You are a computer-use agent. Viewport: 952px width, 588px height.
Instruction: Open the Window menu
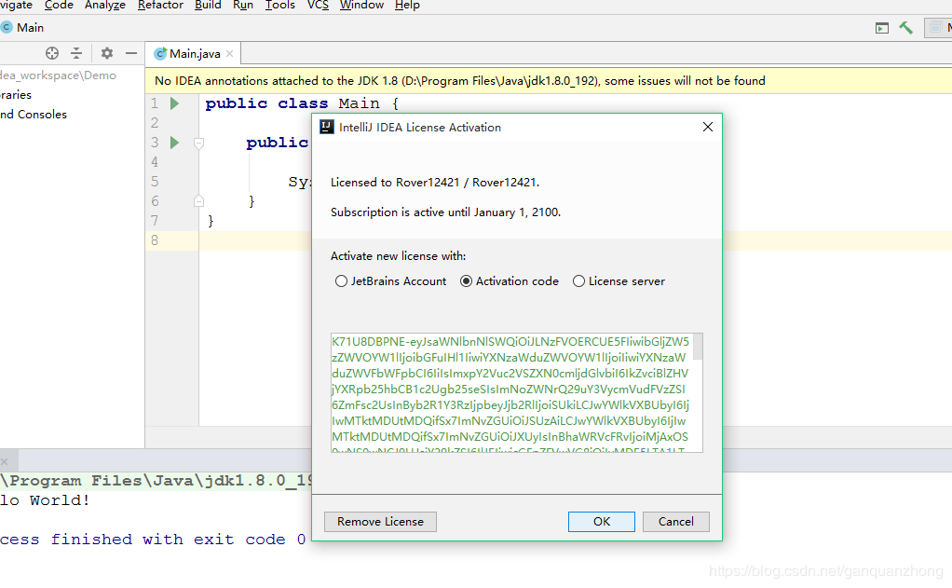point(361,6)
